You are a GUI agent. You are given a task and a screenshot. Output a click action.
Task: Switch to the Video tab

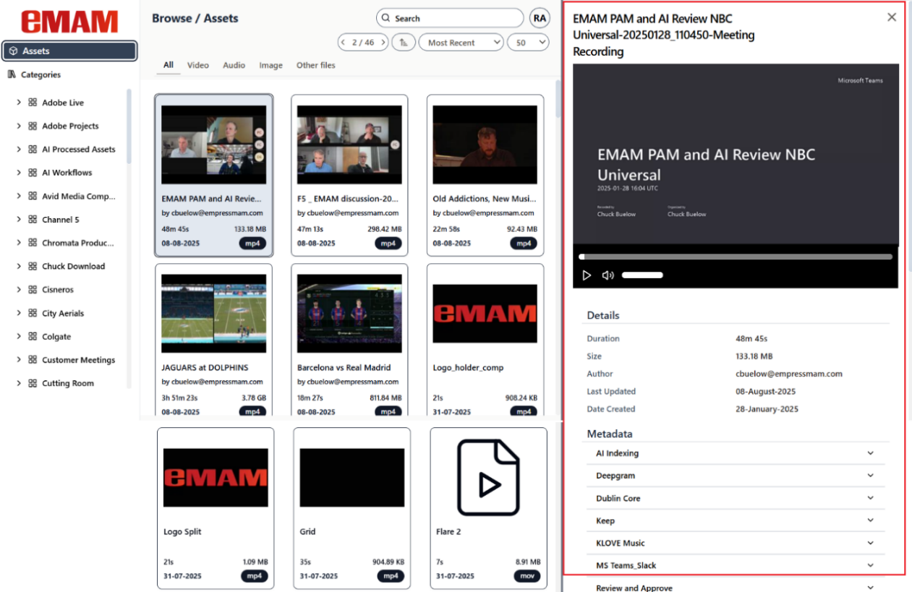[x=198, y=65]
